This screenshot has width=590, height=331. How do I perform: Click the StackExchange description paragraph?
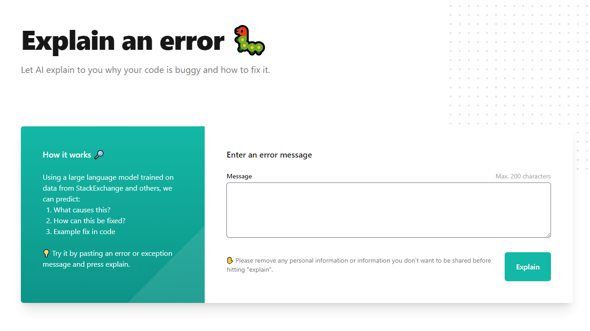(108, 188)
